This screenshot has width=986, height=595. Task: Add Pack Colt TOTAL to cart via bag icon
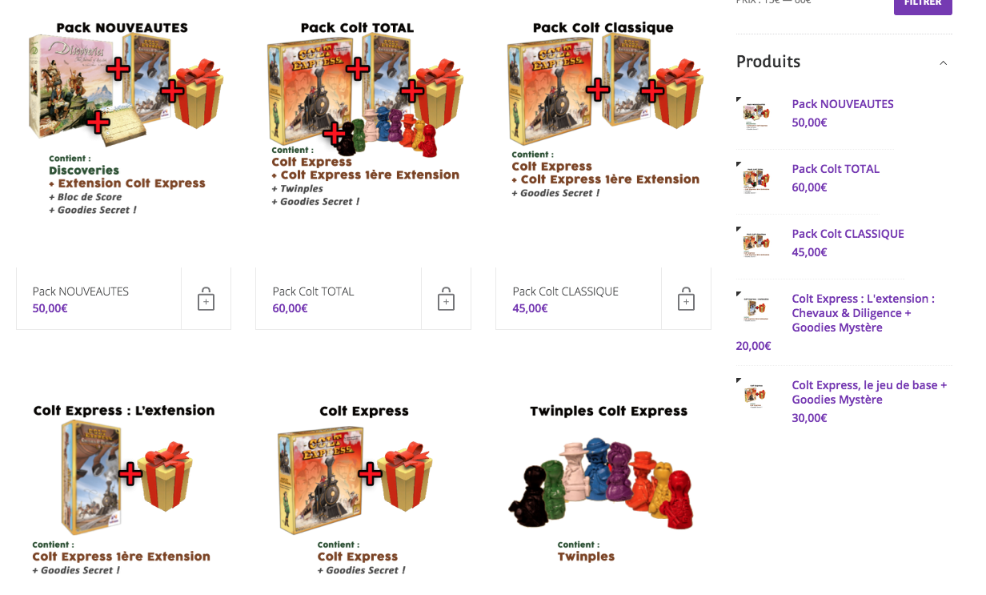[x=446, y=299]
